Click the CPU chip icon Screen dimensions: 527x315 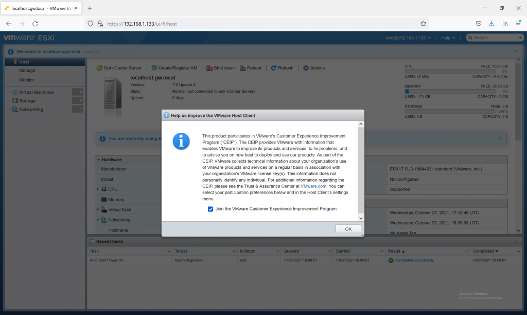pos(104,189)
